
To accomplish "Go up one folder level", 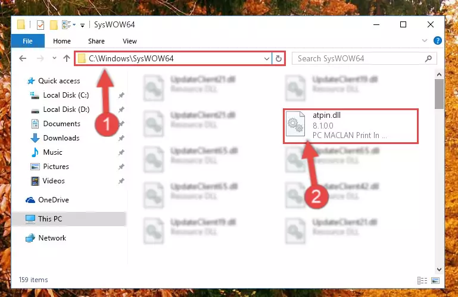I will coord(67,58).
